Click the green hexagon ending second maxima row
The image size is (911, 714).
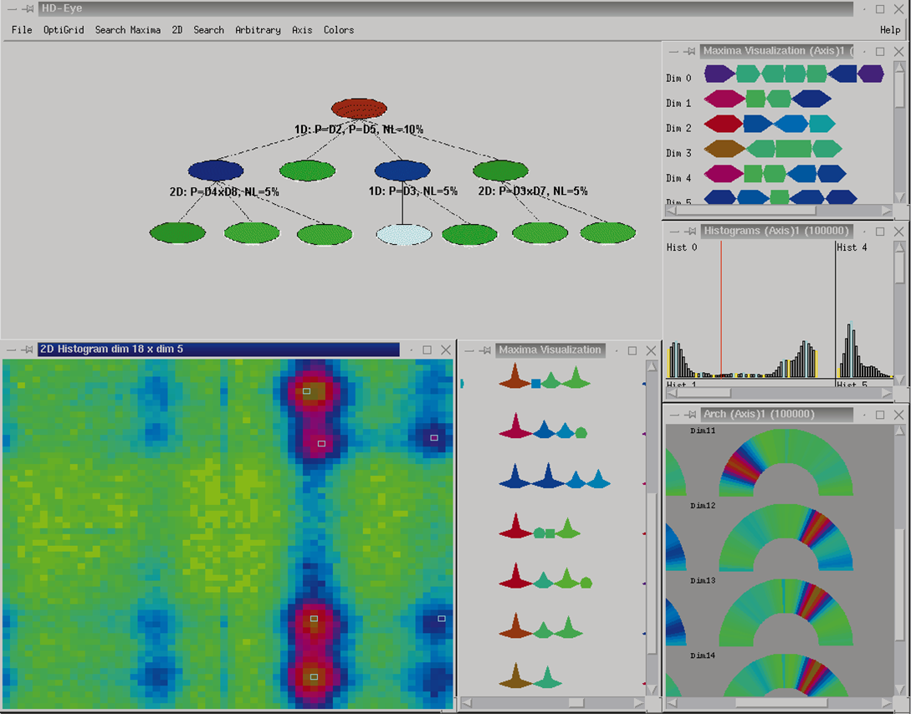tap(581, 432)
